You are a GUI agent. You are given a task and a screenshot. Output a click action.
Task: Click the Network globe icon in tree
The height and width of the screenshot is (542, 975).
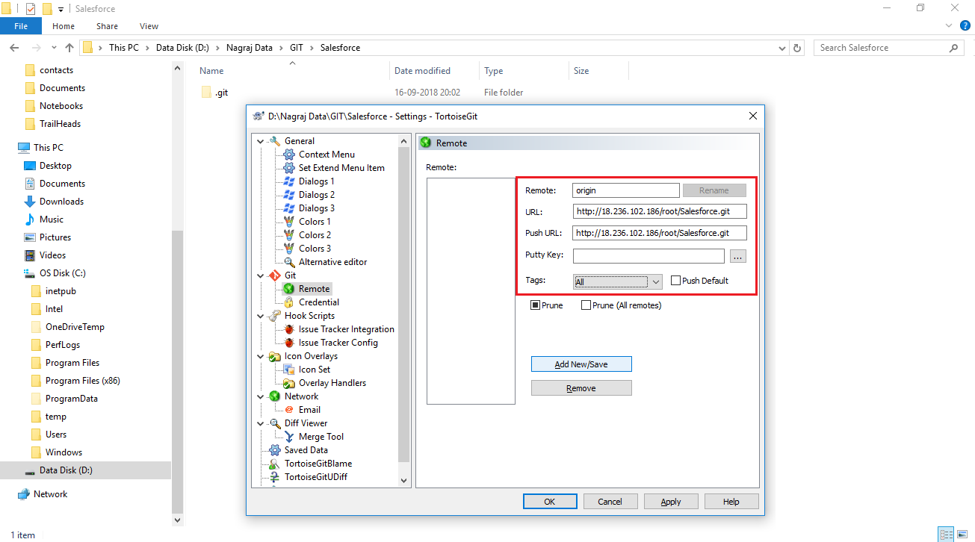coord(275,396)
